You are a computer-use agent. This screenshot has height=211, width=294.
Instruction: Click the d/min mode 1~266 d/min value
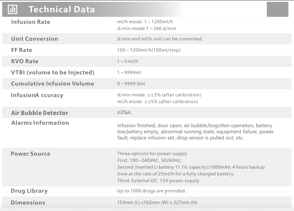tap(147, 28)
